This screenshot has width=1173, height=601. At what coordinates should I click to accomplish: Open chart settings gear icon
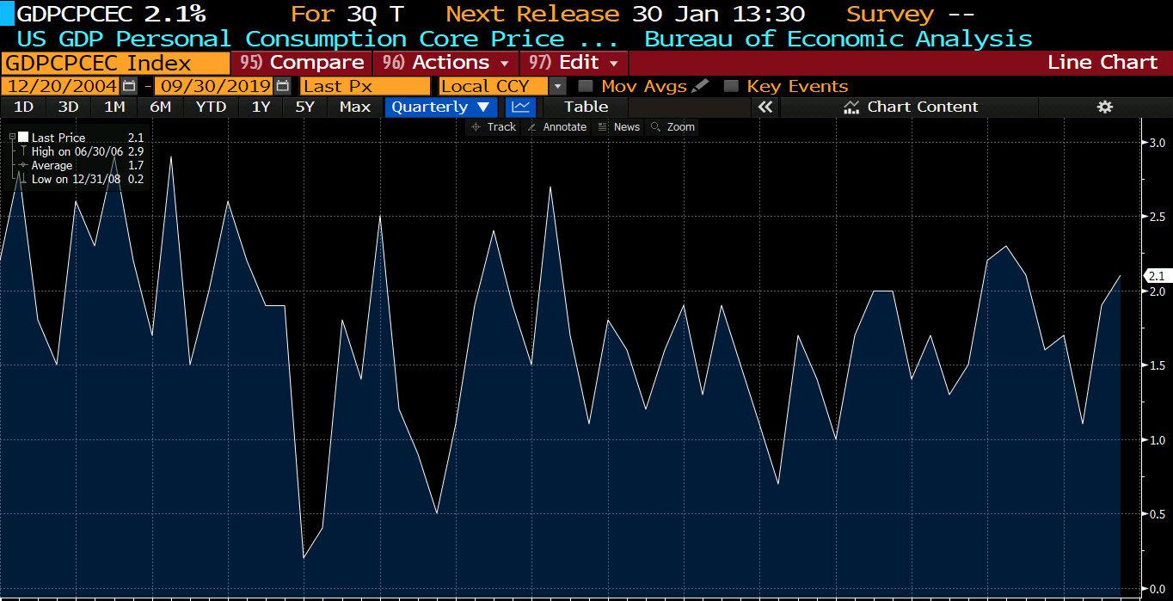(x=1105, y=107)
